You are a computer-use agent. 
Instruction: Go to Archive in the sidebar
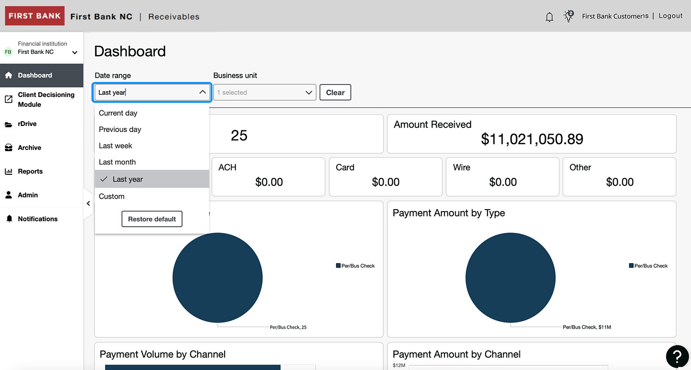click(42, 148)
